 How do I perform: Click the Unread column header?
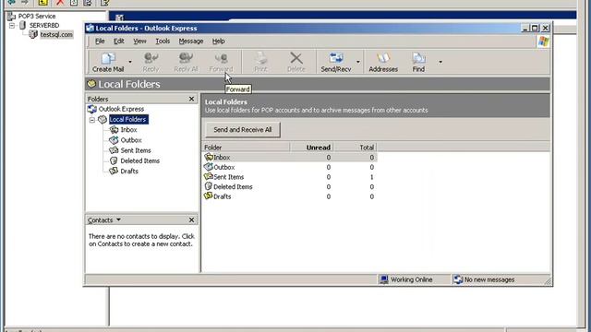coord(311,148)
